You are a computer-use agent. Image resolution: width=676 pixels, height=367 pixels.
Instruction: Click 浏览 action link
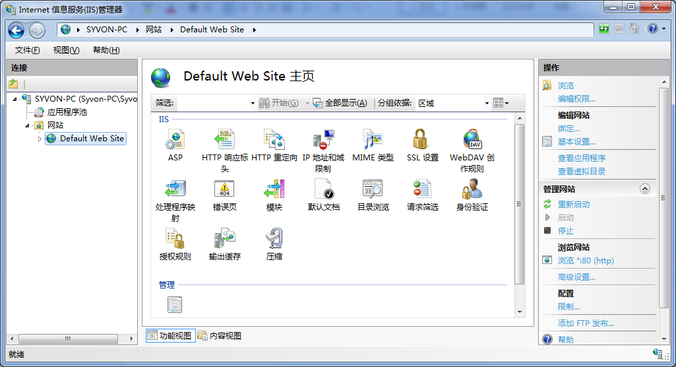pyautogui.click(x=566, y=85)
